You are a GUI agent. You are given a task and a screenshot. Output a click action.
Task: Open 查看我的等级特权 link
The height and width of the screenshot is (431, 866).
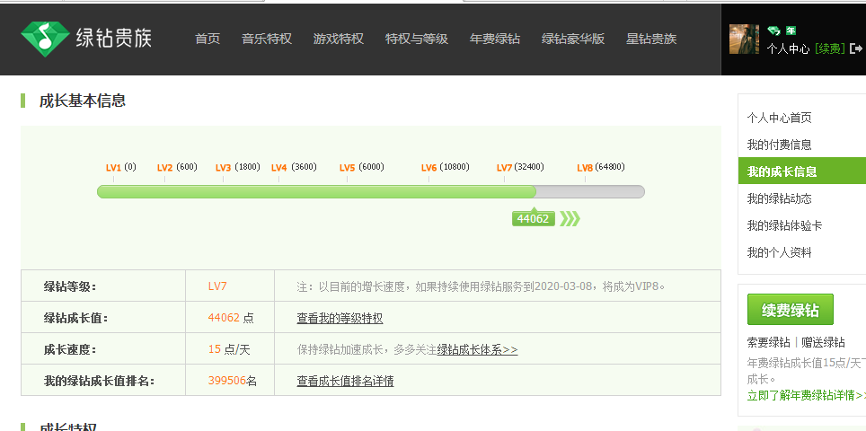(x=340, y=319)
